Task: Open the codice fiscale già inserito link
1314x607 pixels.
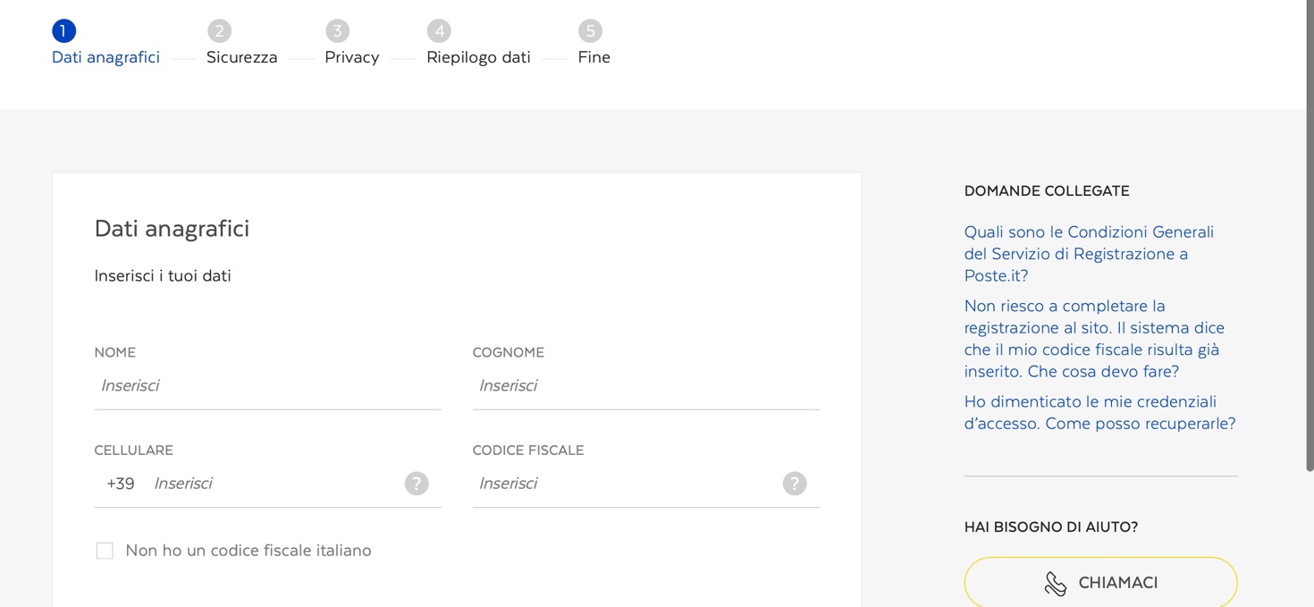Action: pyautogui.click(x=1094, y=339)
